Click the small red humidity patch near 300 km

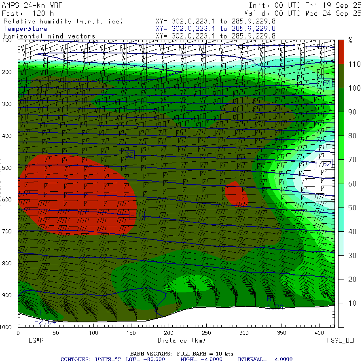pos(236,194)
